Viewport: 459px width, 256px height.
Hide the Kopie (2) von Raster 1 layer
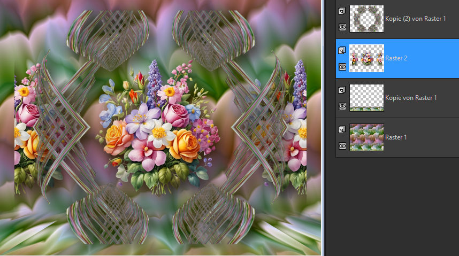pyautogui.click(x=342, y=27)
